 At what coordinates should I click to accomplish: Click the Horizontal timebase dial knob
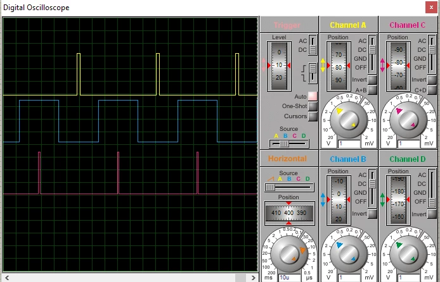[x=289, y=254]
